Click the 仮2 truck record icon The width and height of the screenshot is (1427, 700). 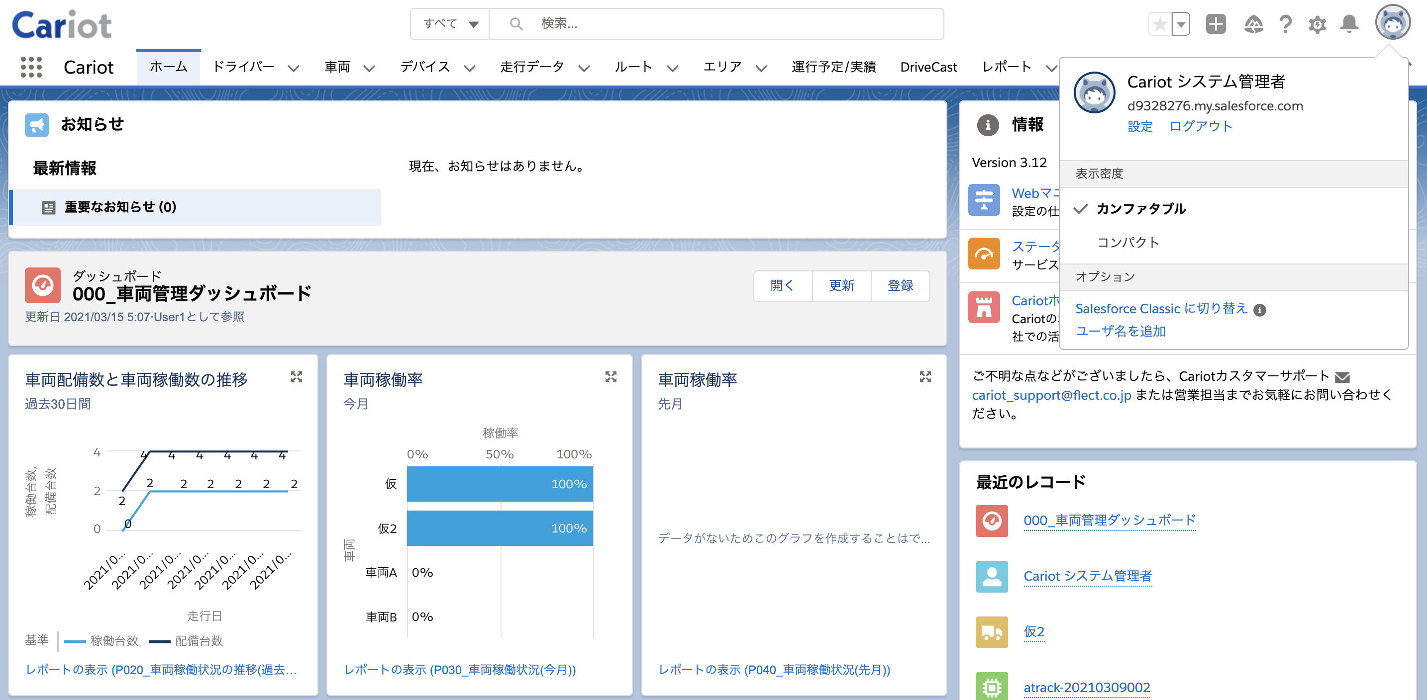click(x=992, y=632)
